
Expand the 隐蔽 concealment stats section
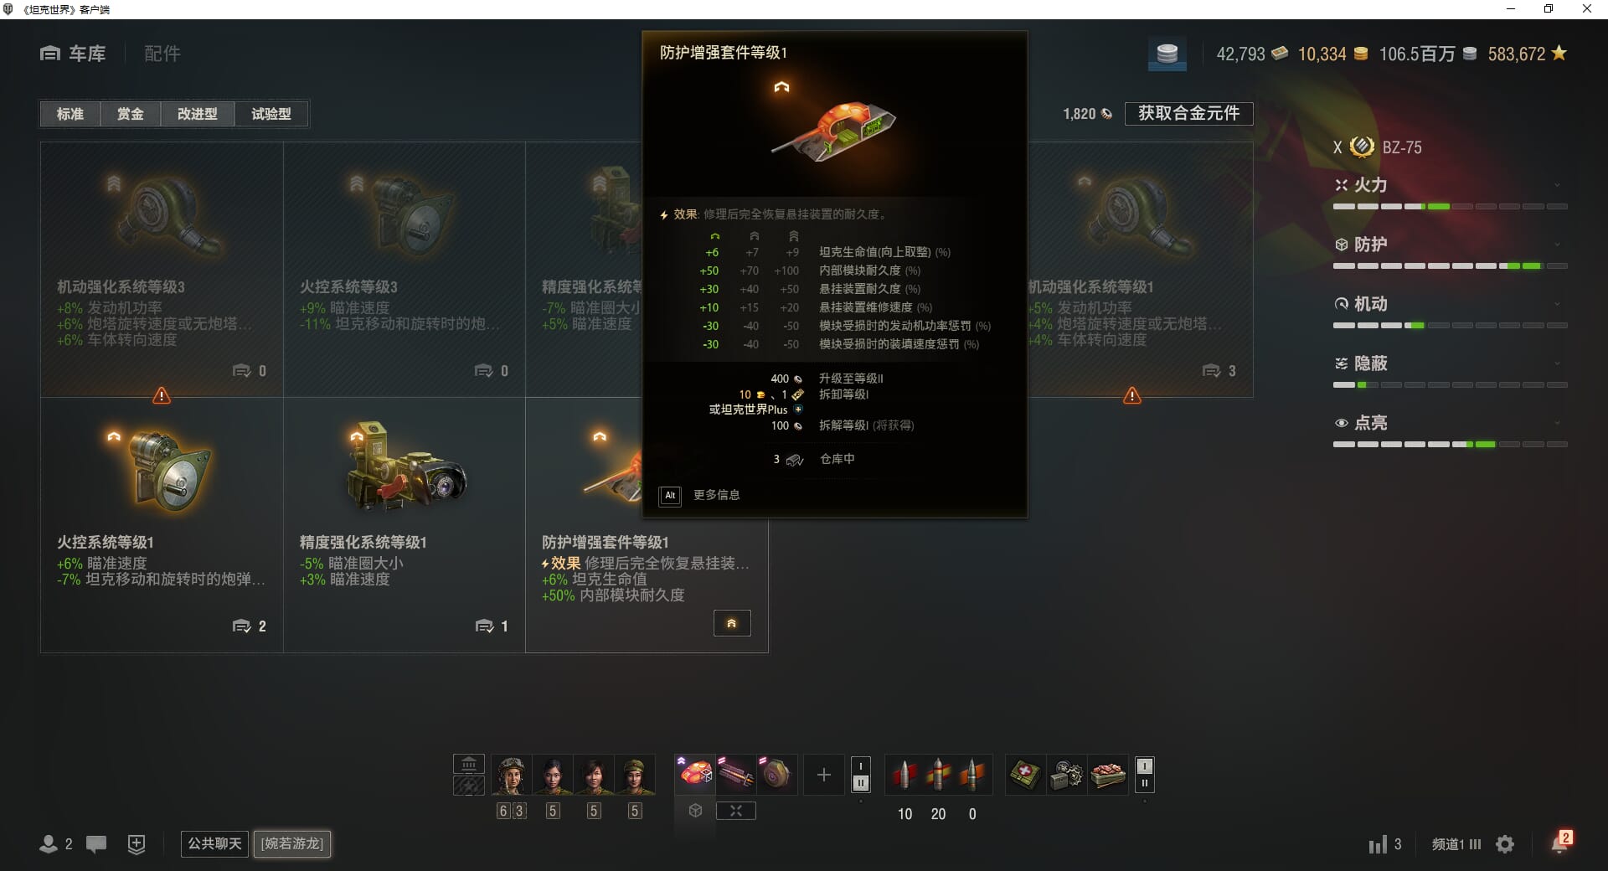coord(1450,363)
